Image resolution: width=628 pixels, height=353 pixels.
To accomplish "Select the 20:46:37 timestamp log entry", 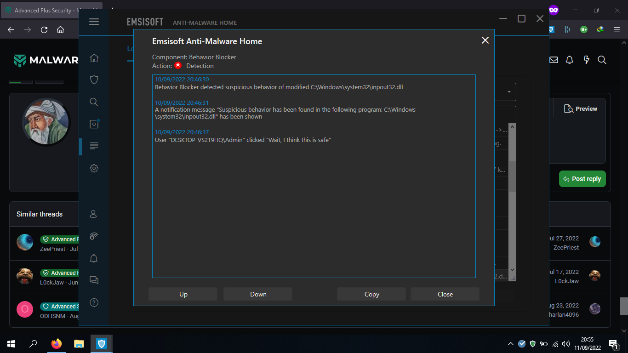I will click(182, 132).
